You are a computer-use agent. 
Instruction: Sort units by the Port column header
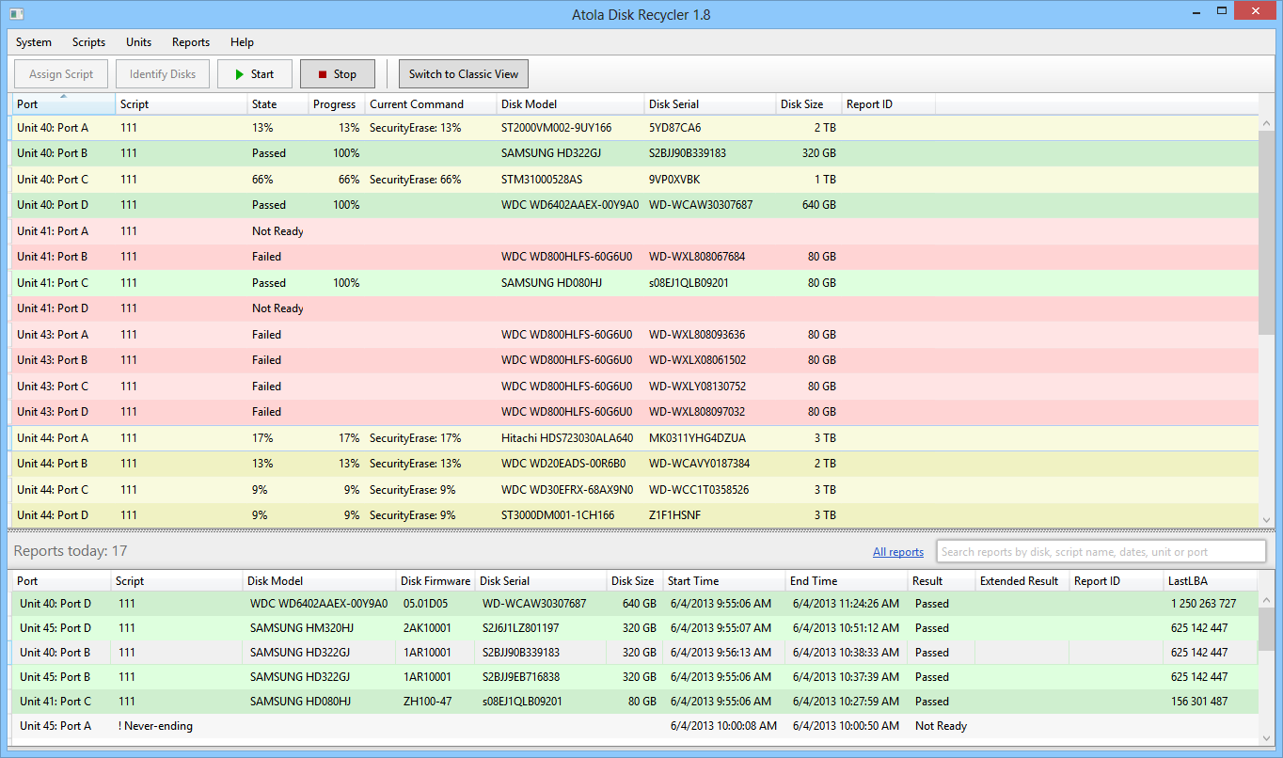(x=62, y=104)
